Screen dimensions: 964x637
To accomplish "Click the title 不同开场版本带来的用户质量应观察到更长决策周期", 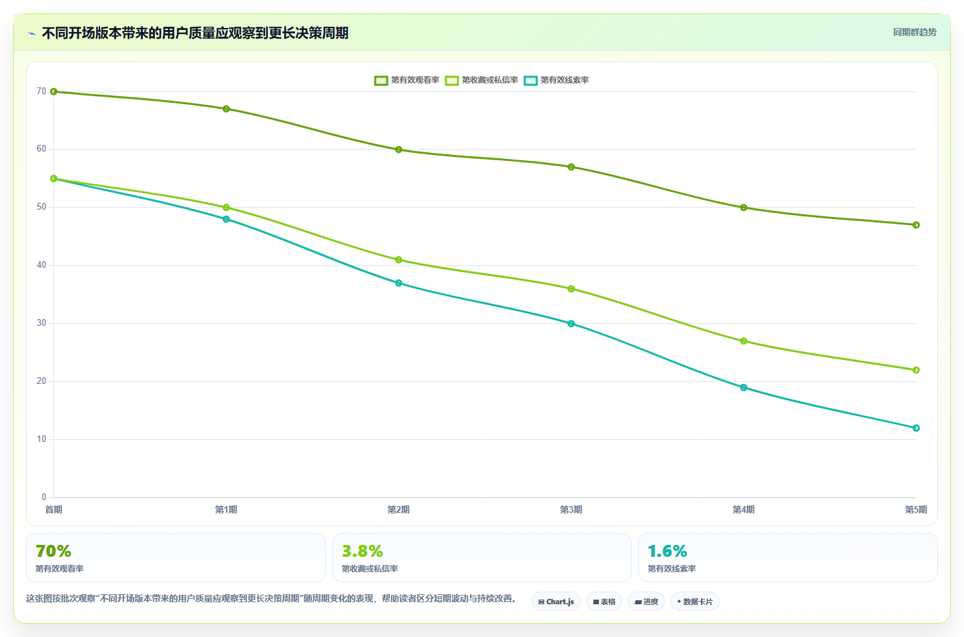I will click(195, 33).
